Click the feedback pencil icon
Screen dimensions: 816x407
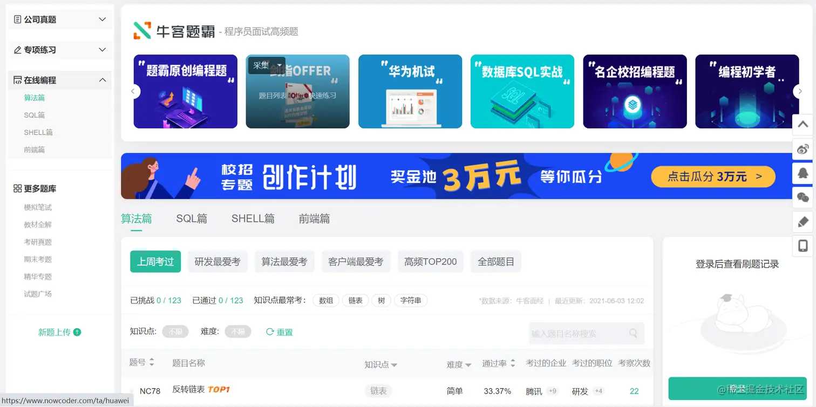point(803,222)
